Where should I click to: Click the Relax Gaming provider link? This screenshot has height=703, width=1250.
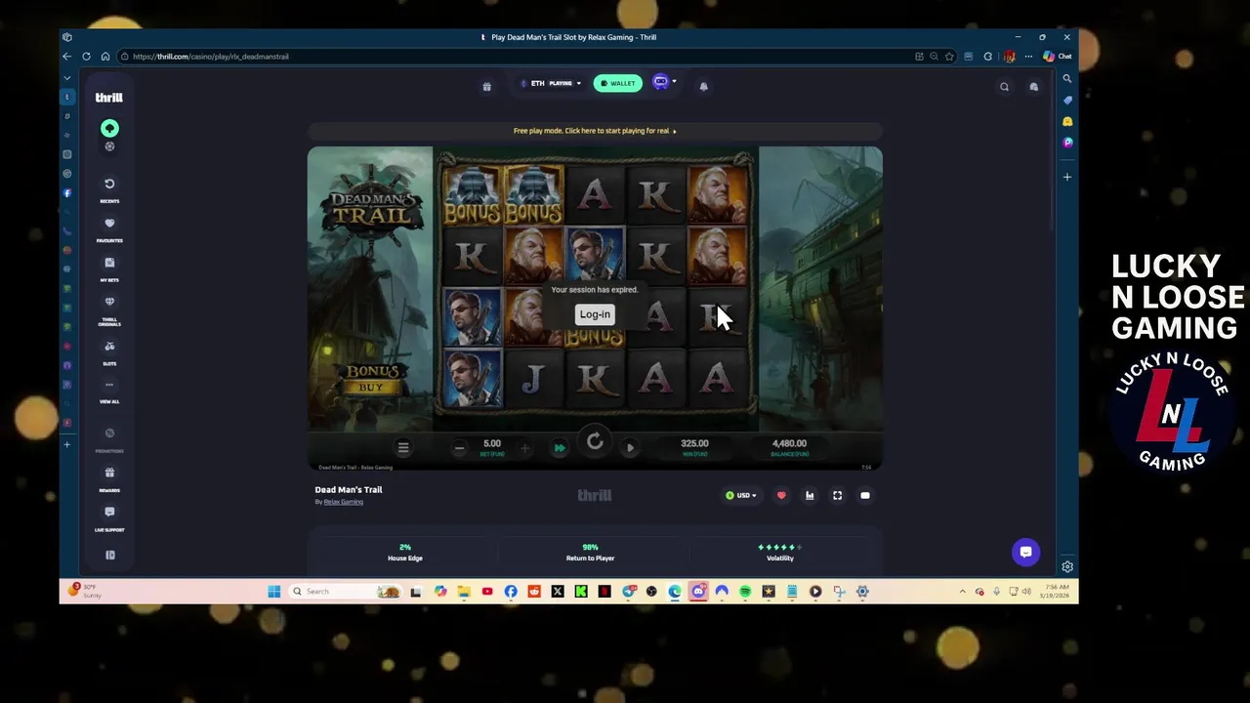coord(344,502)
